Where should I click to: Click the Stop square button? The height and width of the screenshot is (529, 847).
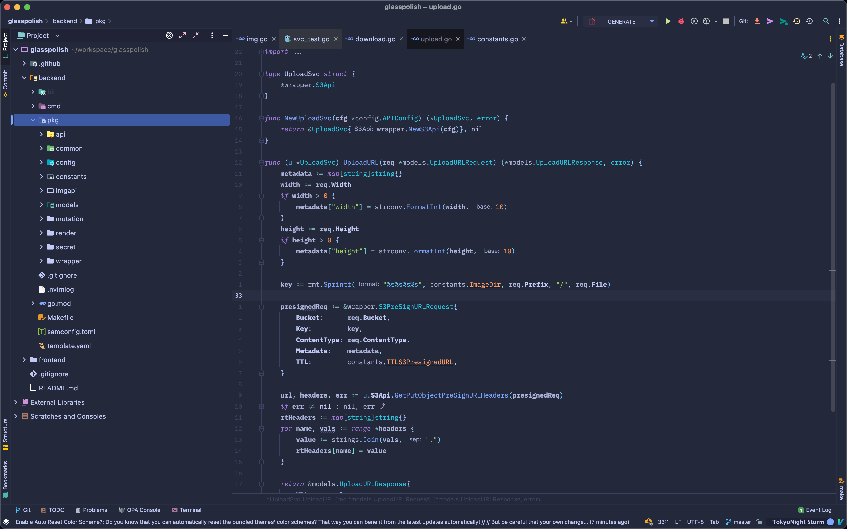[726, 21]
